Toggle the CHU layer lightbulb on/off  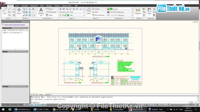60,15
